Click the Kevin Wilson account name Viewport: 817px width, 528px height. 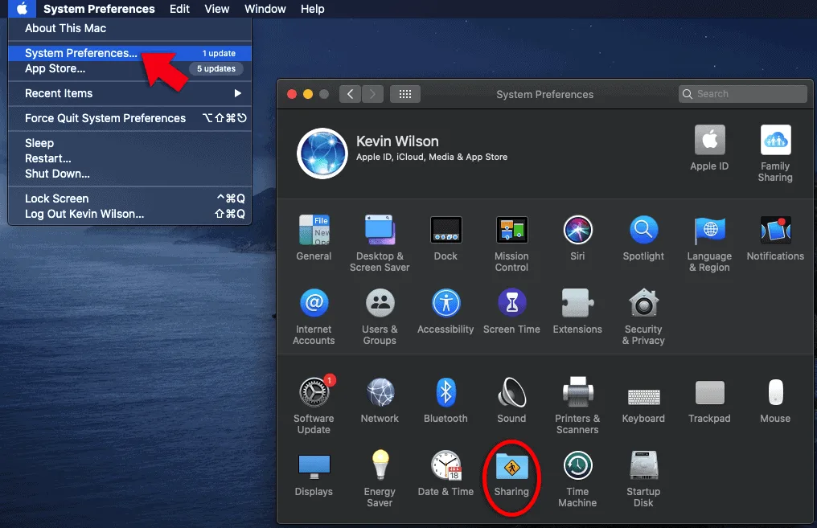pos(397,141)
